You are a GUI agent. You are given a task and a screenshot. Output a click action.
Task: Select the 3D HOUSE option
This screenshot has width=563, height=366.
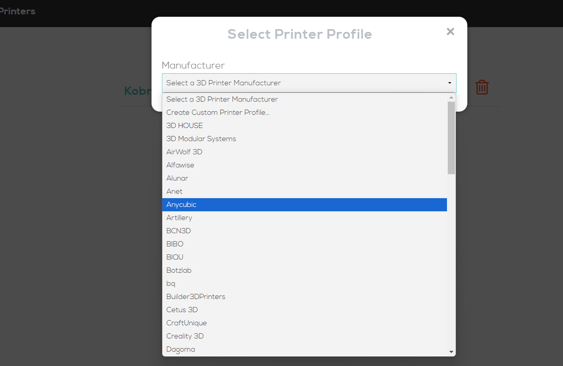tap(184, 126)
